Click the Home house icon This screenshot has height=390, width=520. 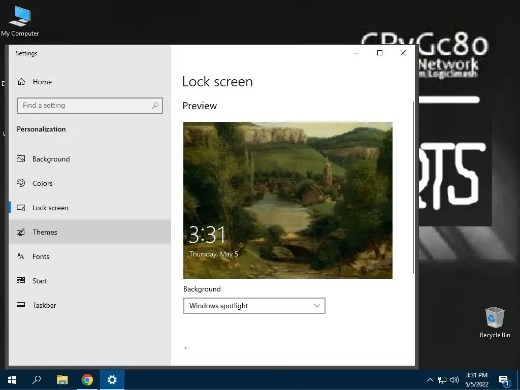click(21, 82)
